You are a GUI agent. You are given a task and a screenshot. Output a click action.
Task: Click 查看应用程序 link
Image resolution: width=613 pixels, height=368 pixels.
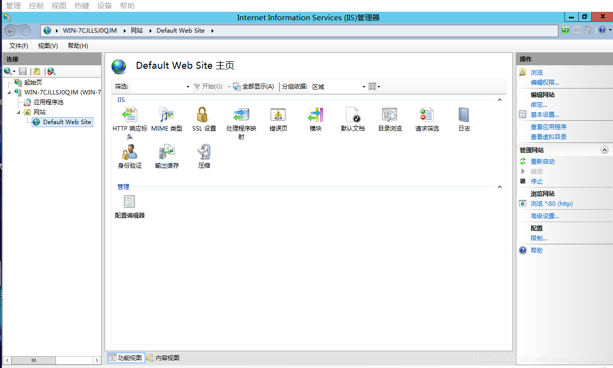(x=549, y=127)
